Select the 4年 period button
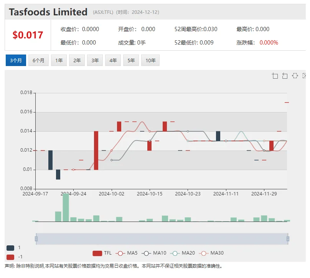Viewport: 310px width, 278px height. (113, 60)
